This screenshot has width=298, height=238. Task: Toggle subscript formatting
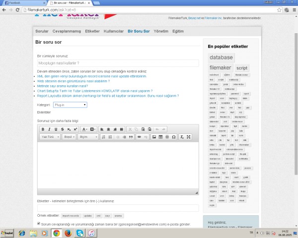click(69, 129)
